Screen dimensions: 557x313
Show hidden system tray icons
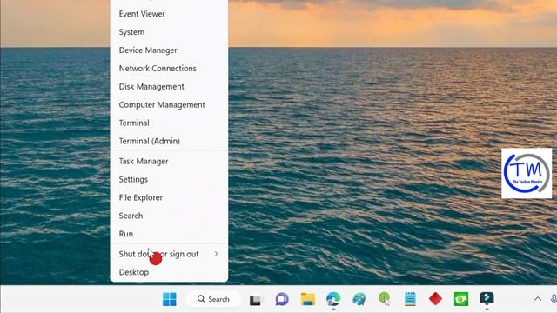[538, 299]
